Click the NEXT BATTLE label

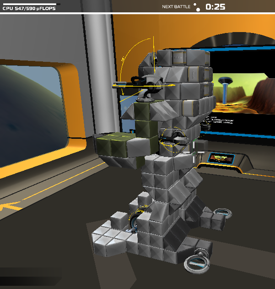click(176, 7)
